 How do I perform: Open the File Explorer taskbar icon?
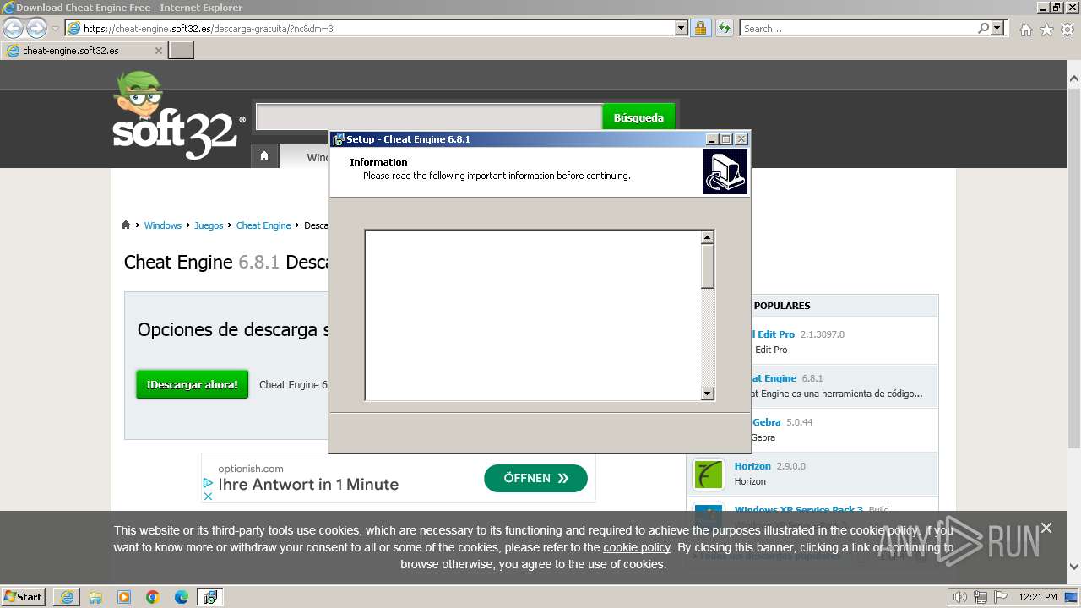pyautogui.click(x=95, y=597)
